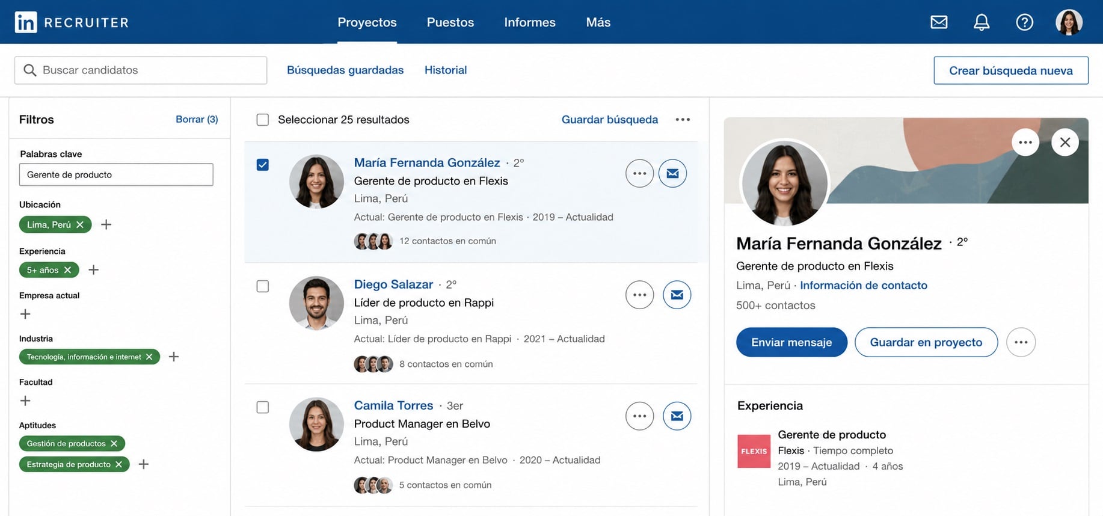
Task: Check Diego Salazar's checkbox
Action: [263, 286]
